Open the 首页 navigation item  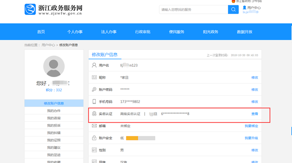pyautogui.click(x=41, y=32)
